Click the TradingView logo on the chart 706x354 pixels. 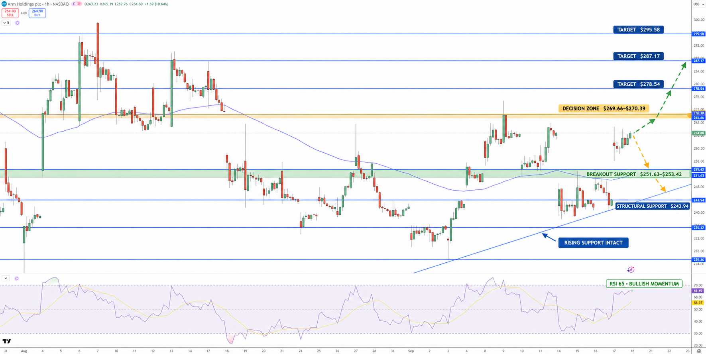[x=7, y=341]
